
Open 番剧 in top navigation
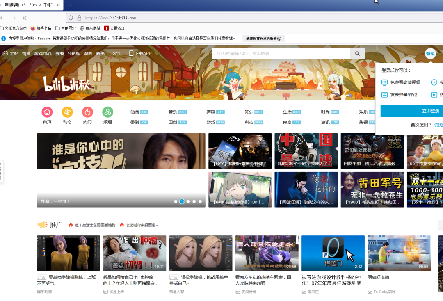(26, 53)
